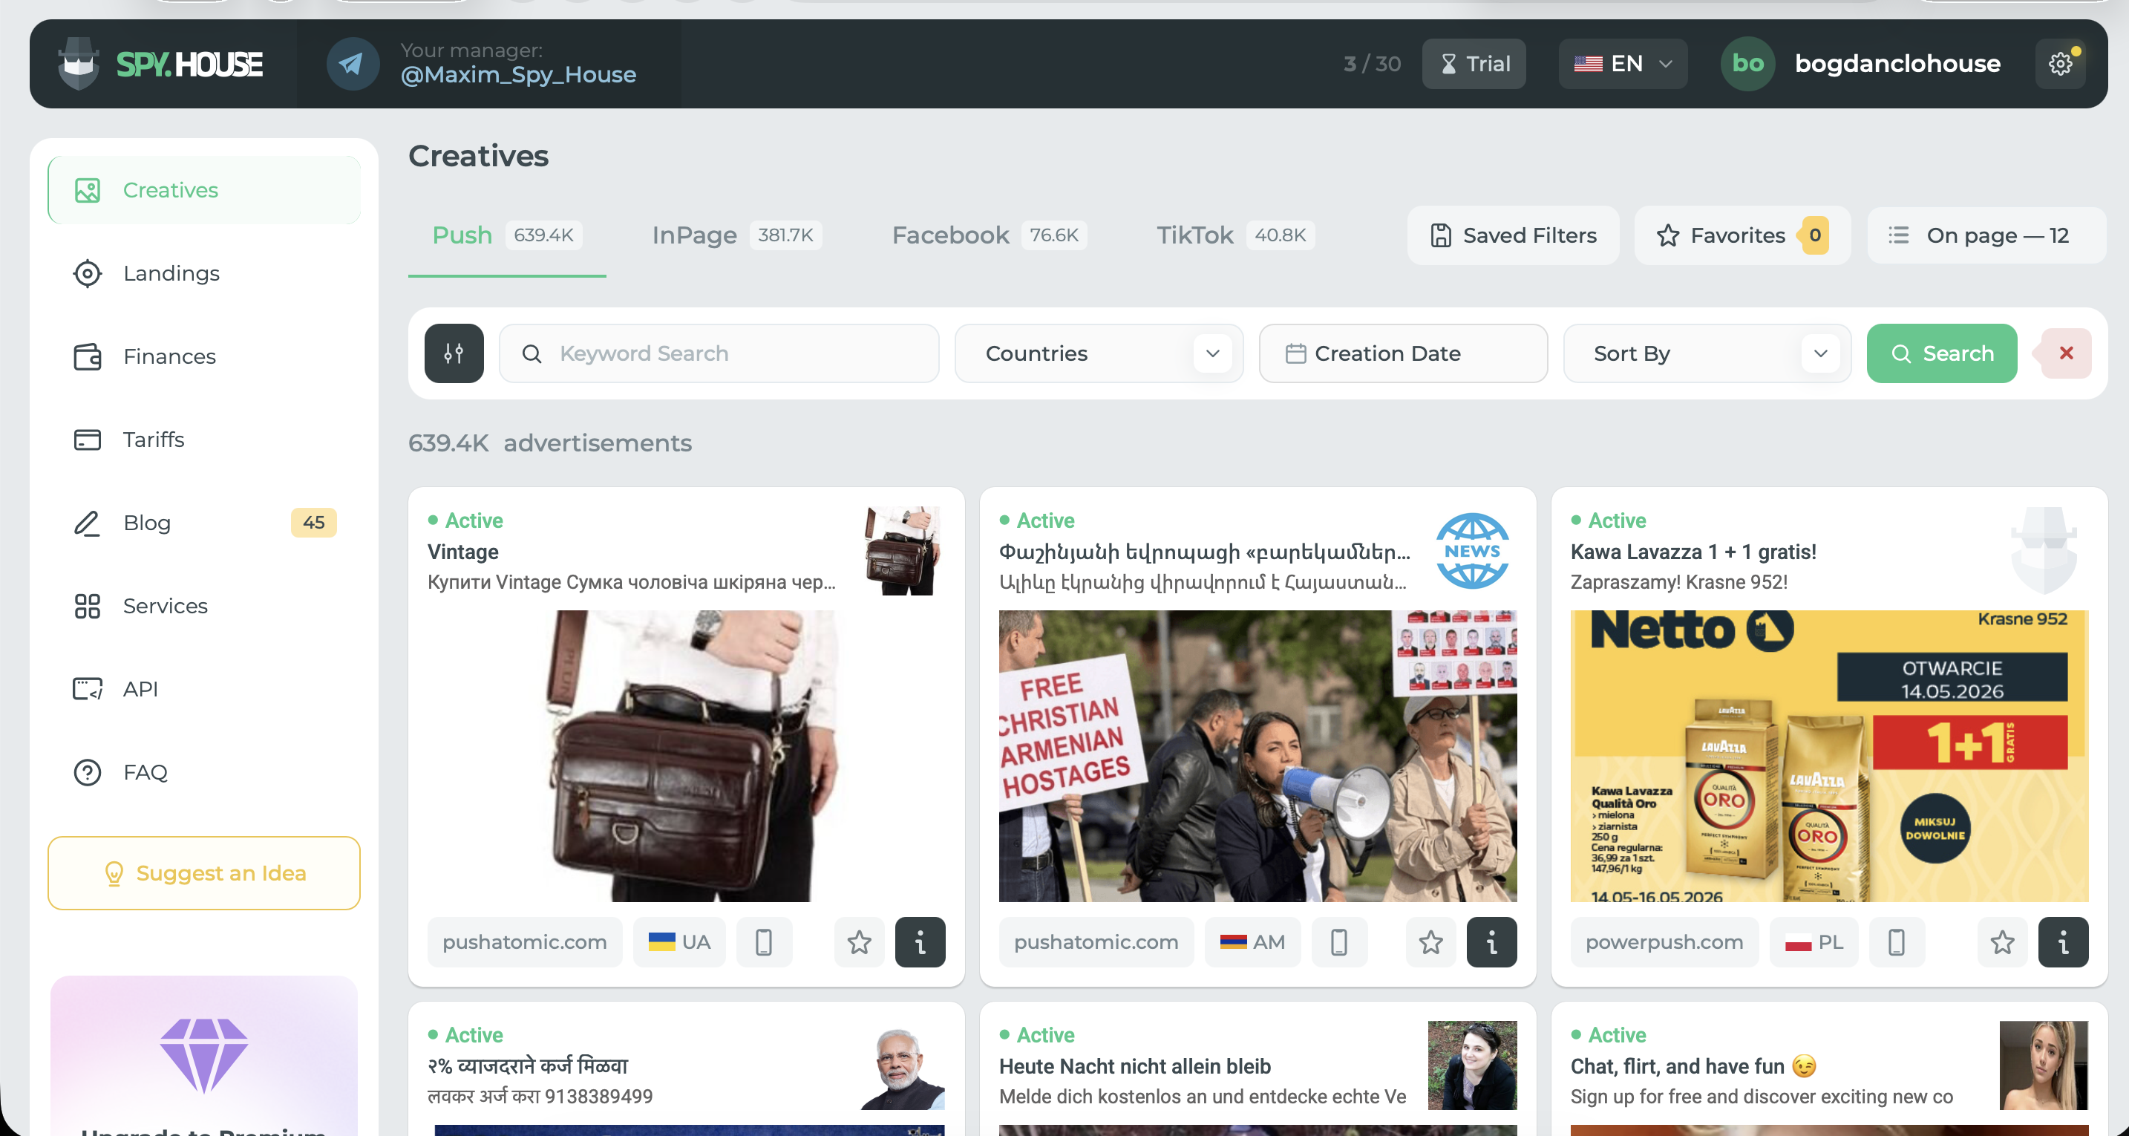The width and height of the screenshot is (2129, 1136).
Task: Switch to the Facebook tab
Action: 990,235
